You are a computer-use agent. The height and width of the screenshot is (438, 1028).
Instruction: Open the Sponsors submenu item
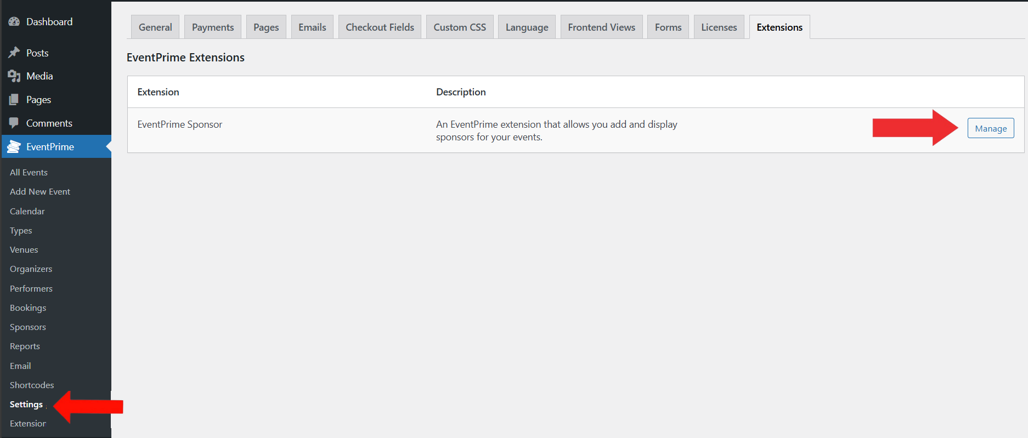[x=28, y=327]
